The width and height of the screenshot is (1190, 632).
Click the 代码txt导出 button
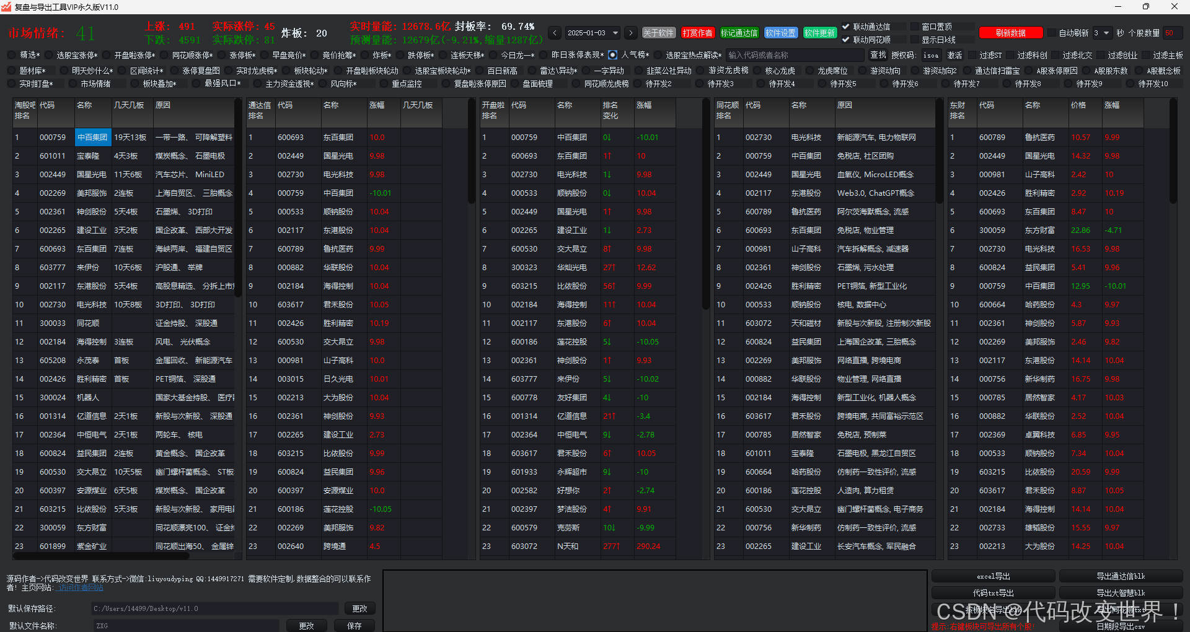pyautogui.click(x=993, y=593)
